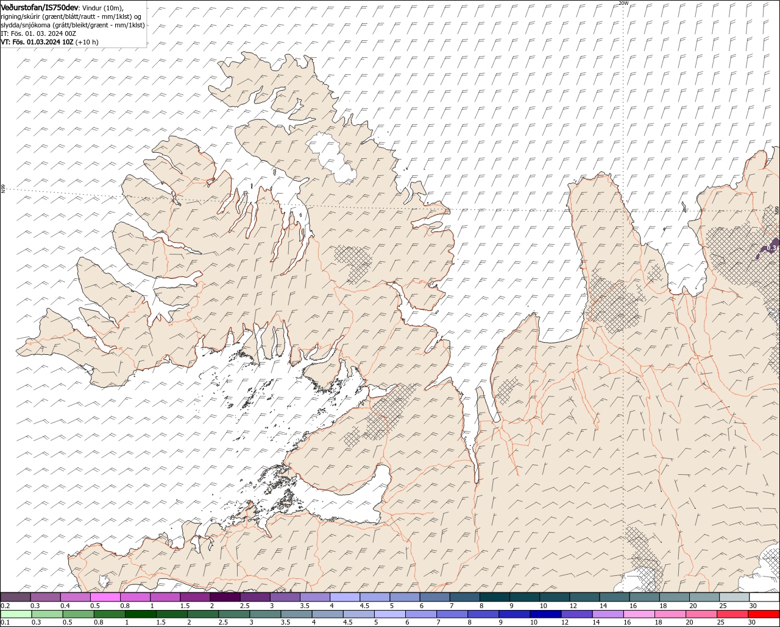Click the 'slydda/snjókoma' legend description line
The width and height of the screenshot is (780, 627).
click(x=73, y=25)
